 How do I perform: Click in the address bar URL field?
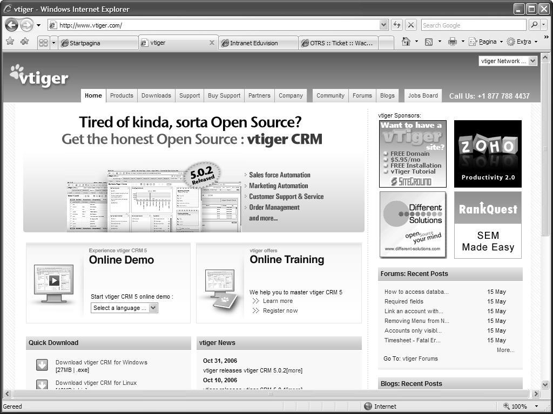[219, 25]
